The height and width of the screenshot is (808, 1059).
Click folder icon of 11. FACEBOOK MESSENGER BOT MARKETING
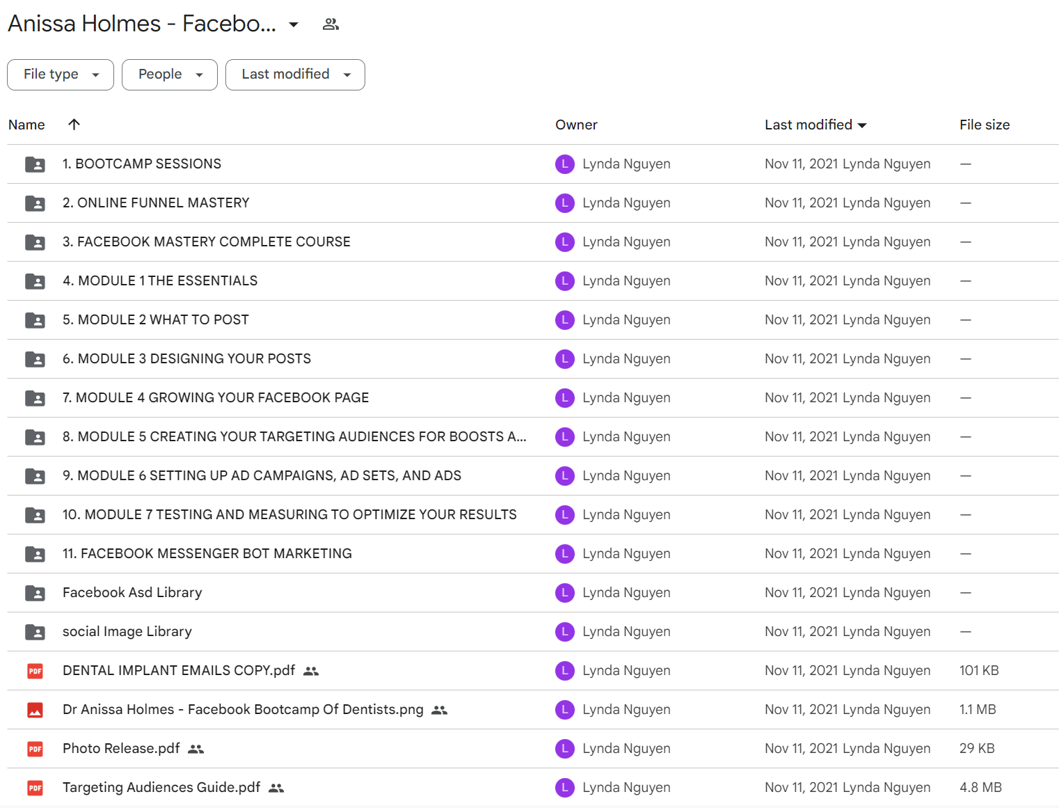pyautogui.click(x=35, y=554)
